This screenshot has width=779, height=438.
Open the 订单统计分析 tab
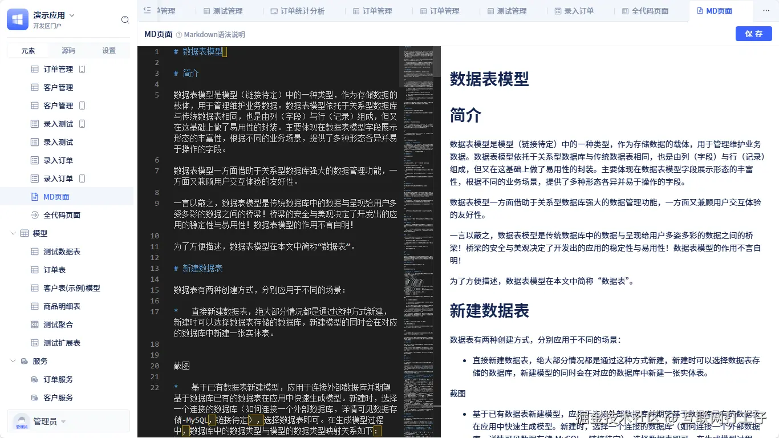297,11
